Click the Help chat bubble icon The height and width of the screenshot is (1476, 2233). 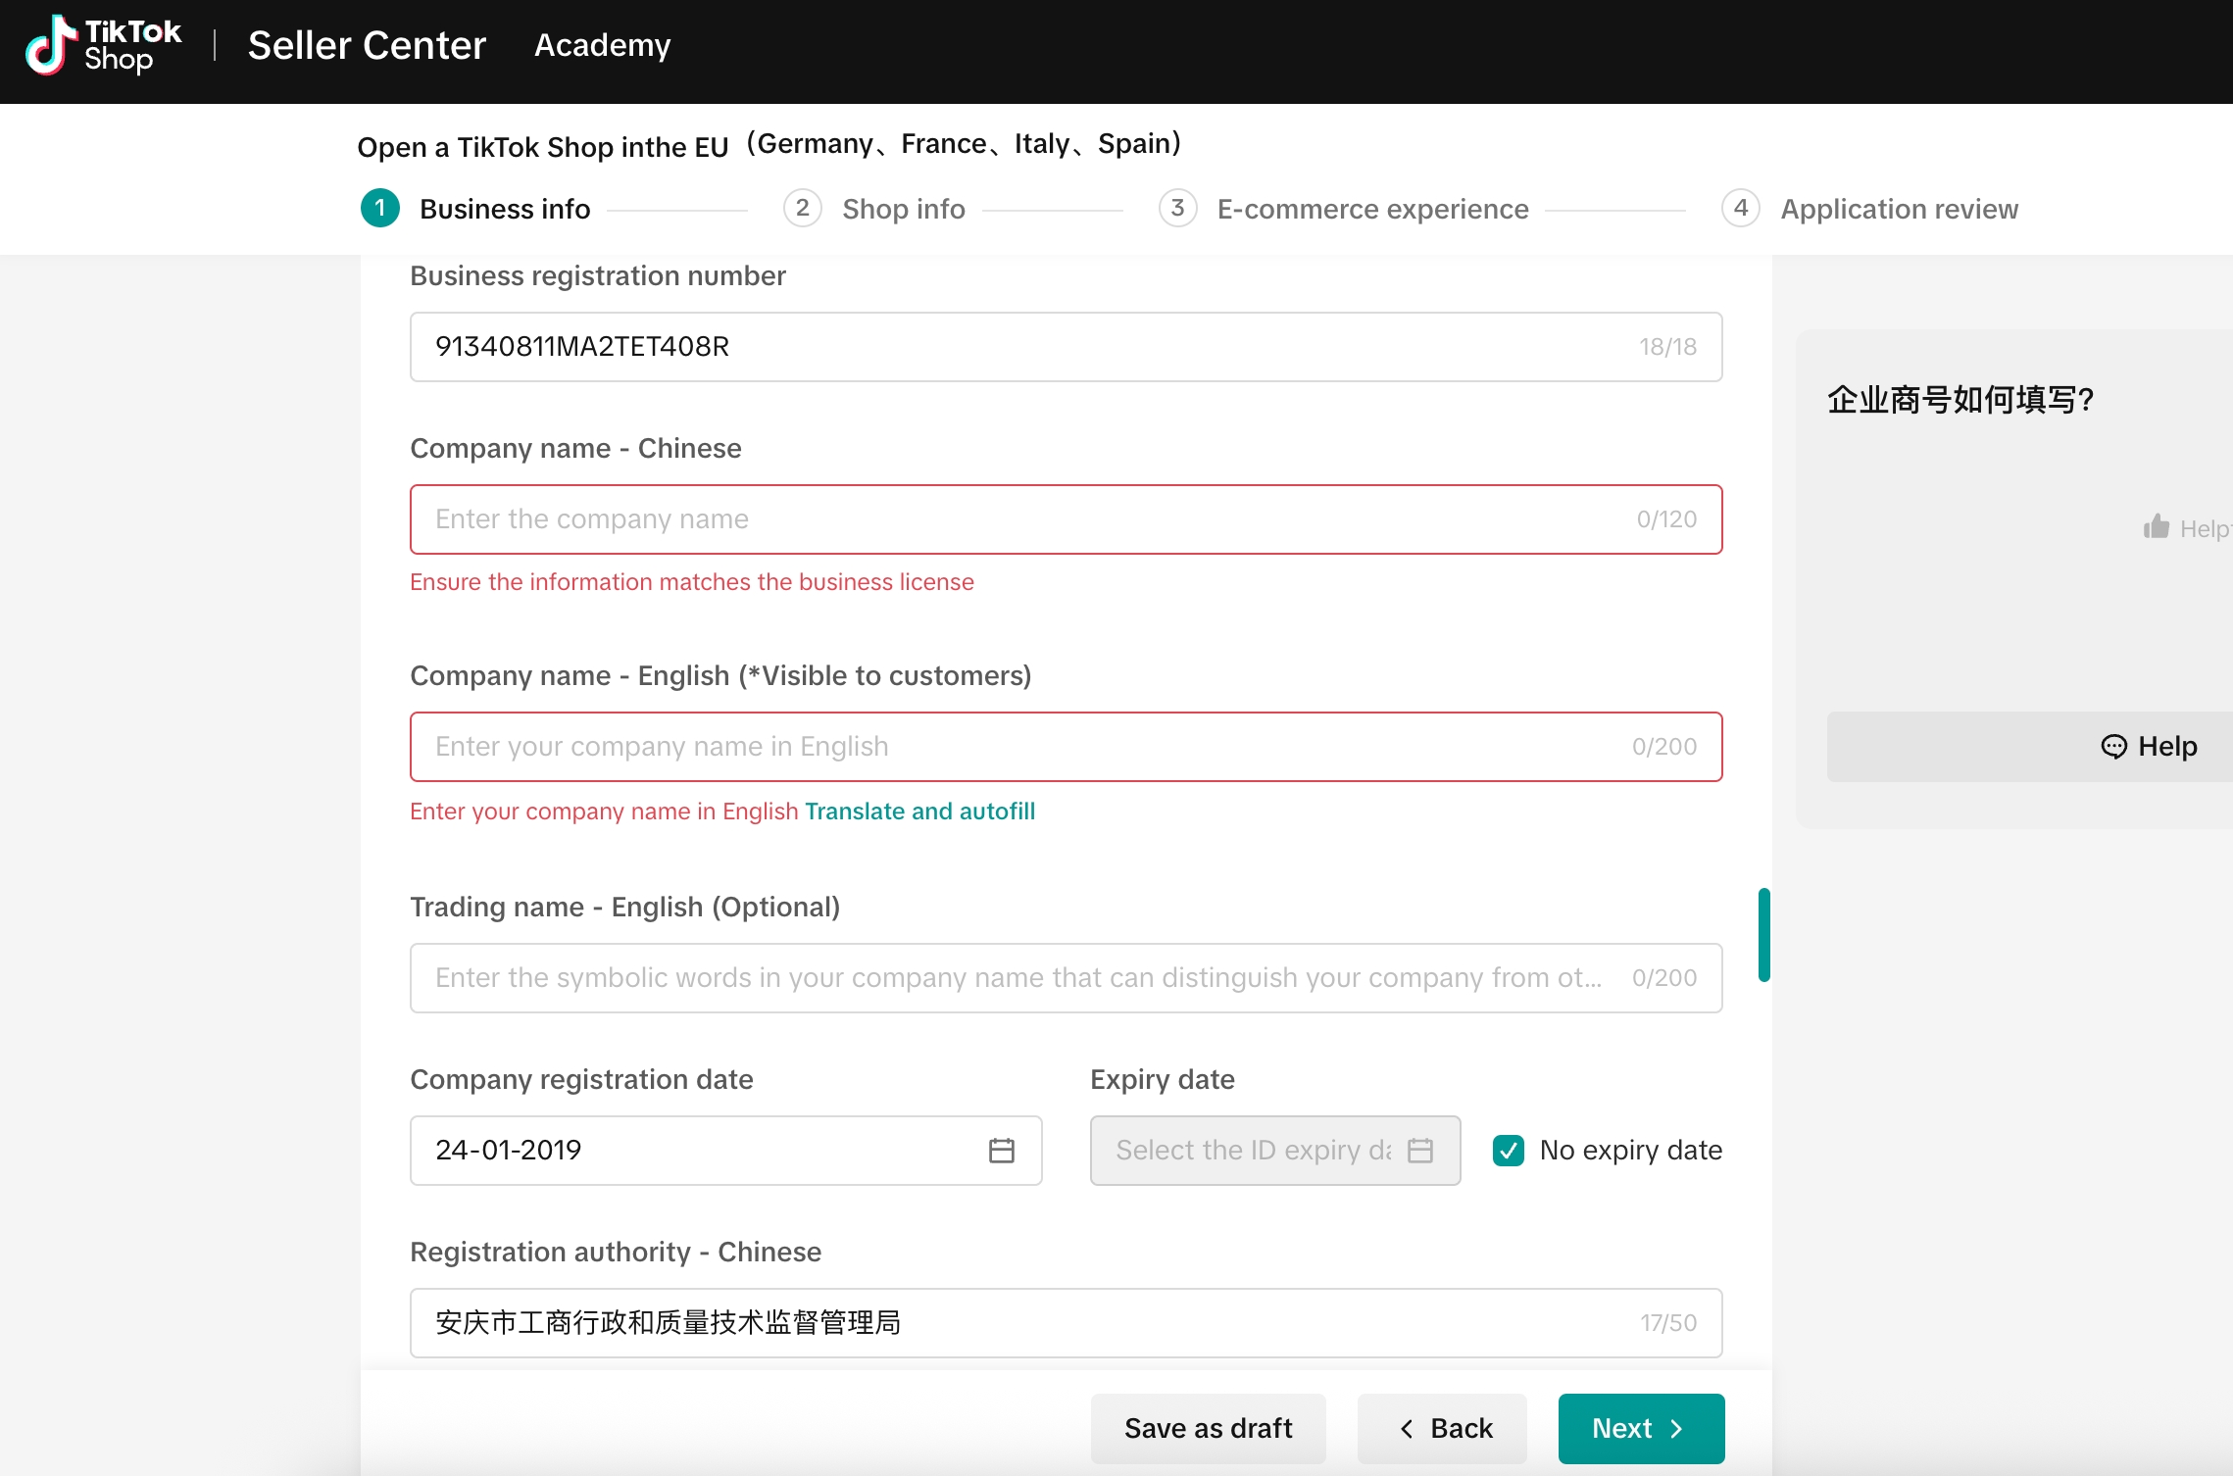point(2113,746)
